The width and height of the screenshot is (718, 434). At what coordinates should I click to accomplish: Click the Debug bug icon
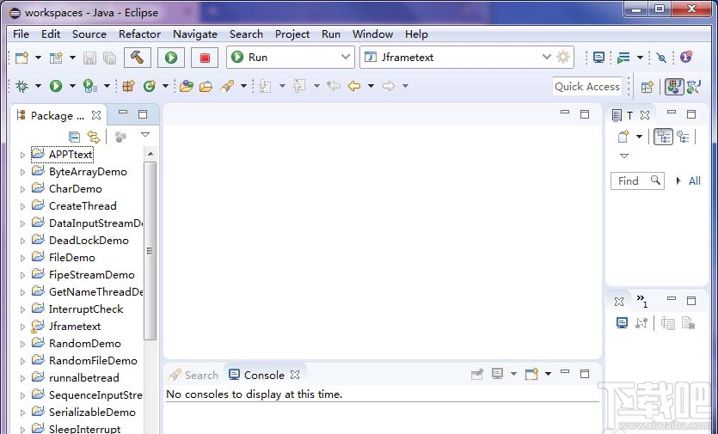click(x=22, y=86)
